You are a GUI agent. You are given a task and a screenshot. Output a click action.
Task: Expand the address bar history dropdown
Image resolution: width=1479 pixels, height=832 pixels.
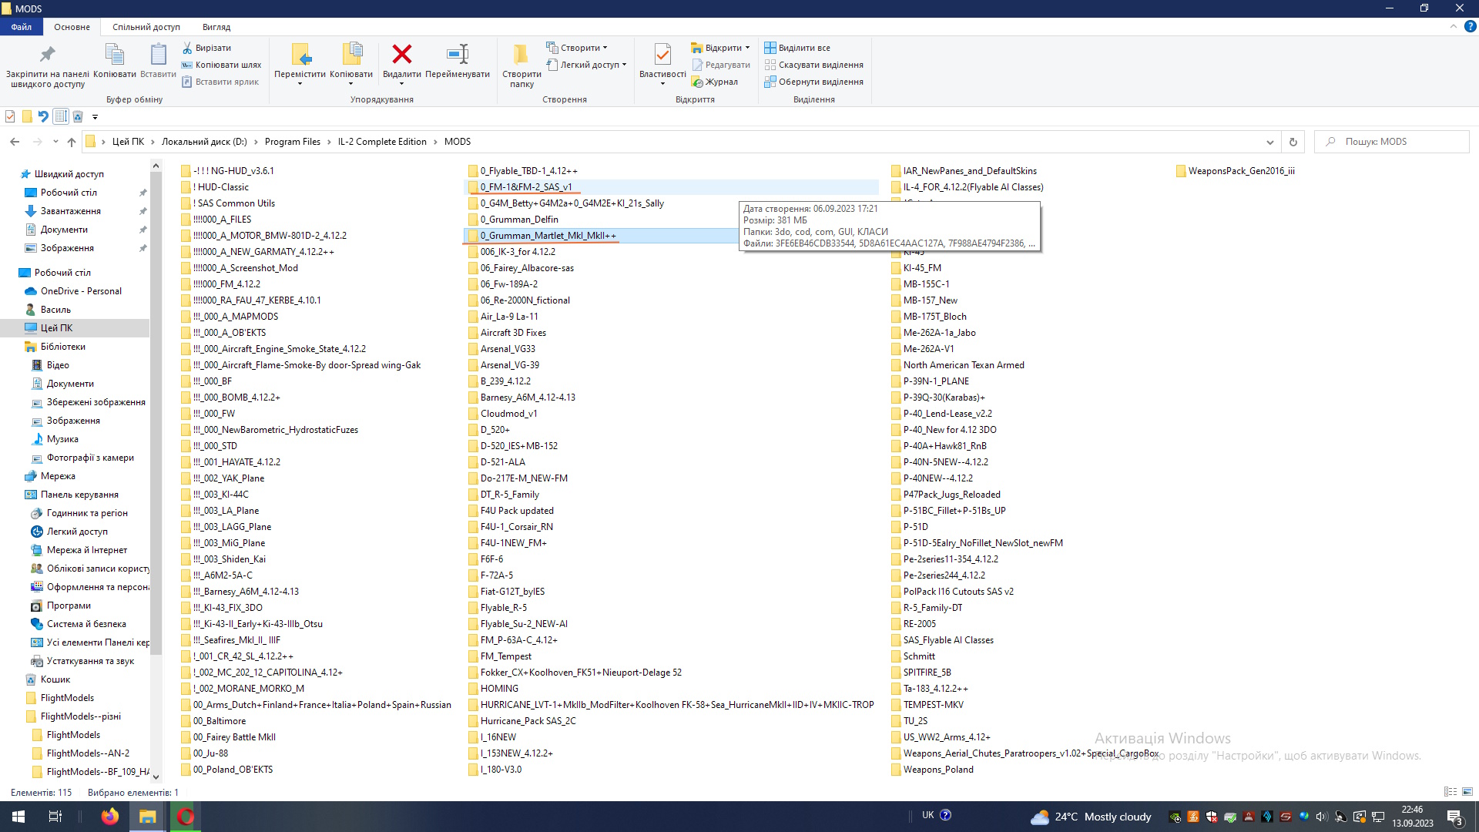tap(1269, 142)
